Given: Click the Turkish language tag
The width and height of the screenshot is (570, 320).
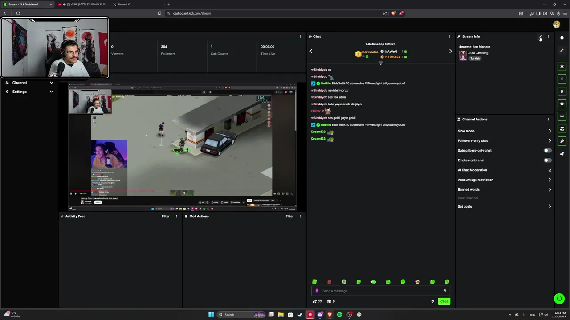Looking at the screenshot, I should coord(475,58).
